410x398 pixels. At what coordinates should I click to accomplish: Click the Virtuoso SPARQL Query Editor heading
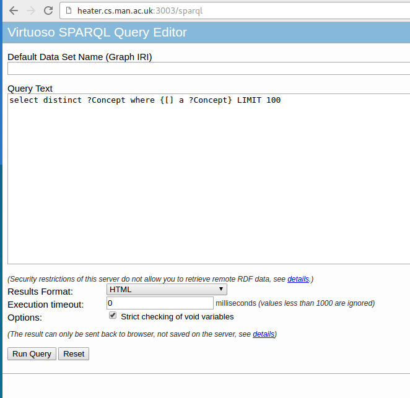pyautogui.click(x=97, y=32)
